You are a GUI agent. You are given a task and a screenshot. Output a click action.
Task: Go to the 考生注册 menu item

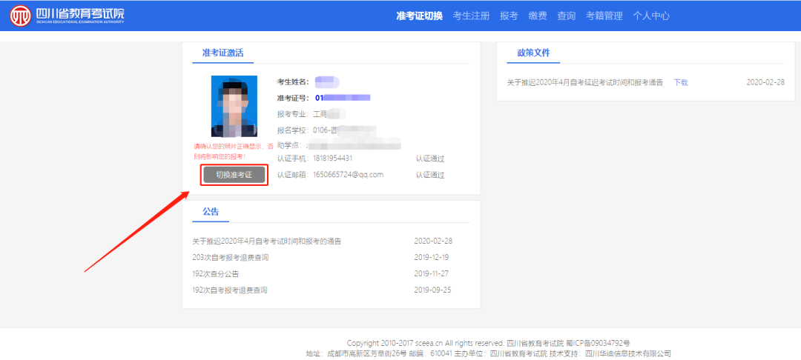point(471,16)
